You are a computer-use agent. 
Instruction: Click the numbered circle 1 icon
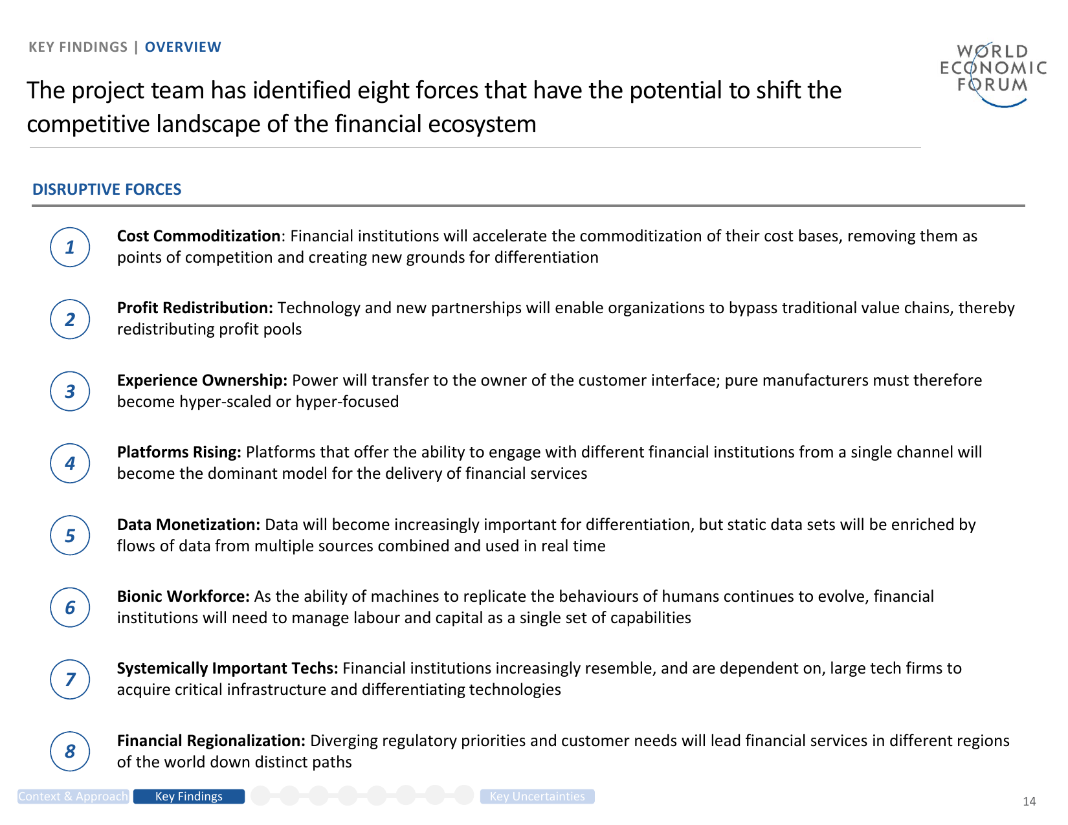click(70, 247)
